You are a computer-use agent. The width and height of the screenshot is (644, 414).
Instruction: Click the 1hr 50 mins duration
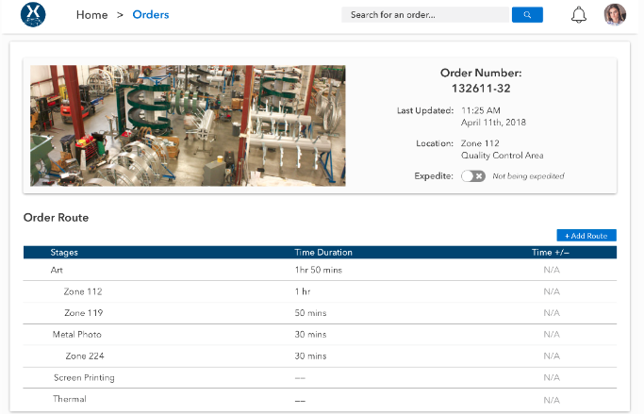click(x=319, y=270)
